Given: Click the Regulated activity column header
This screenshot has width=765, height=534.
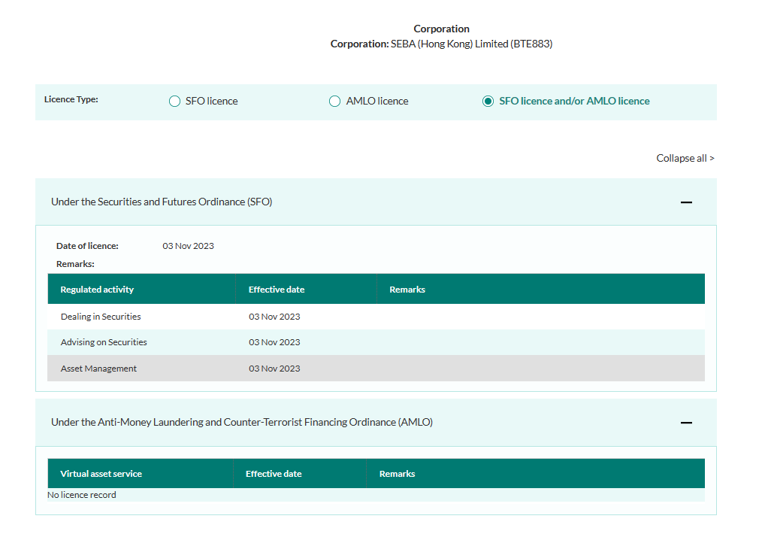Looking at the screenshot, I should coord(97,290).
